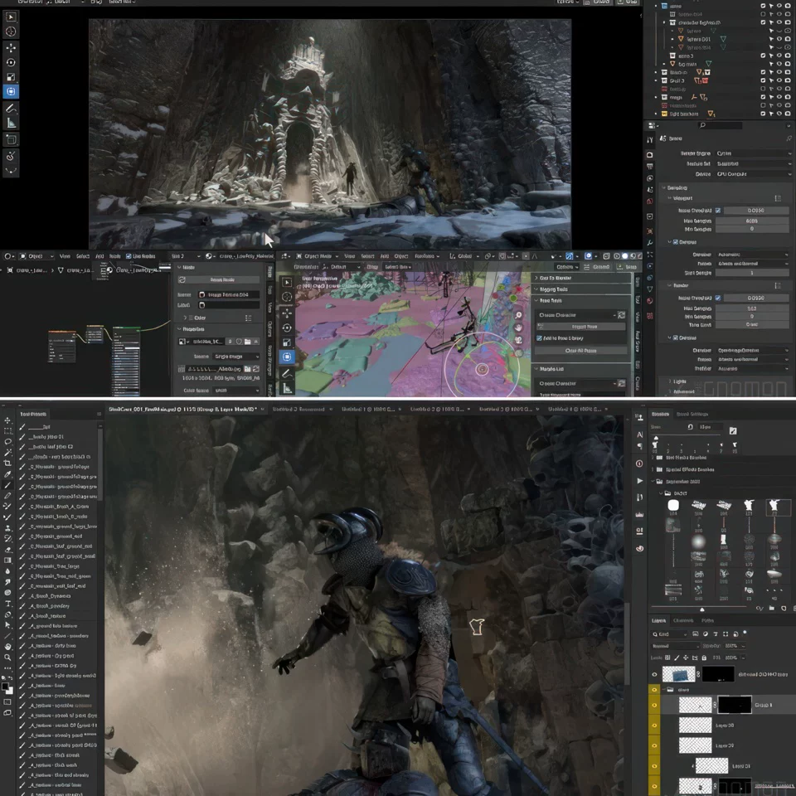The width and height of the screenshot is (796, 796).
Task: Select the Annotate tool in top viewport toolbar
Action: [x=11, y=108]
